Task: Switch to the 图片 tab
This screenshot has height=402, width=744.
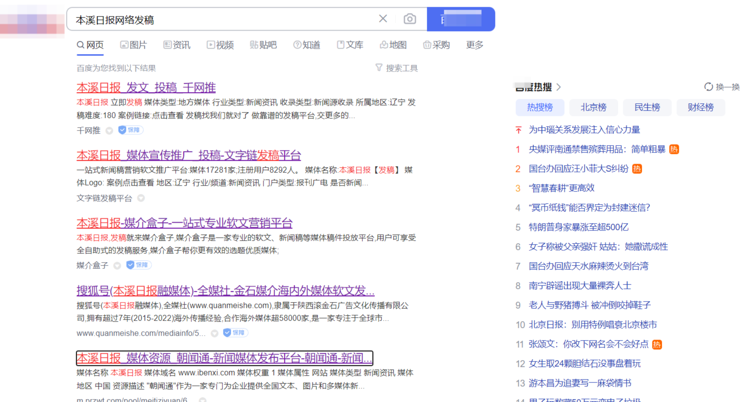Action: 134,45
